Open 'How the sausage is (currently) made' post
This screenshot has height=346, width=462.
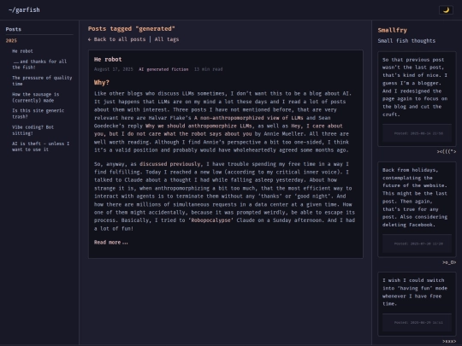(x=35, y=97)
